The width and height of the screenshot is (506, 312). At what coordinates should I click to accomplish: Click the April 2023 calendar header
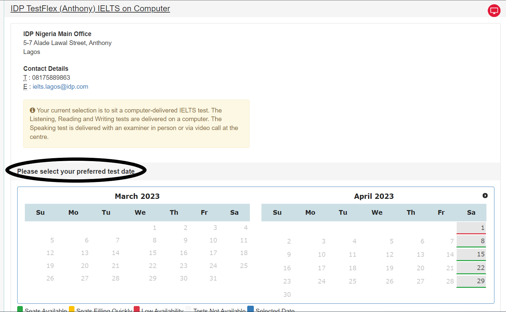pos(374,196)
